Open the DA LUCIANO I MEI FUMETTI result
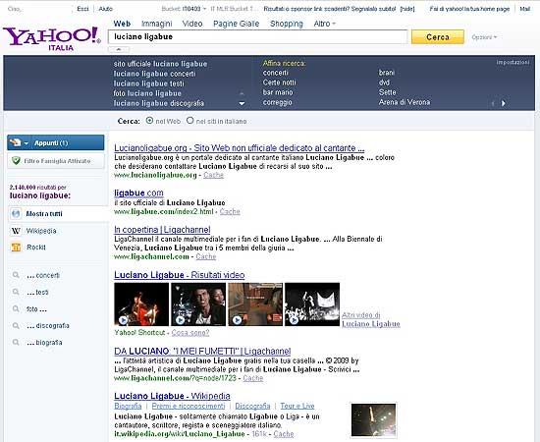This screenshot has width=540, height=442. pyautogui.click(x=202, y=351)
